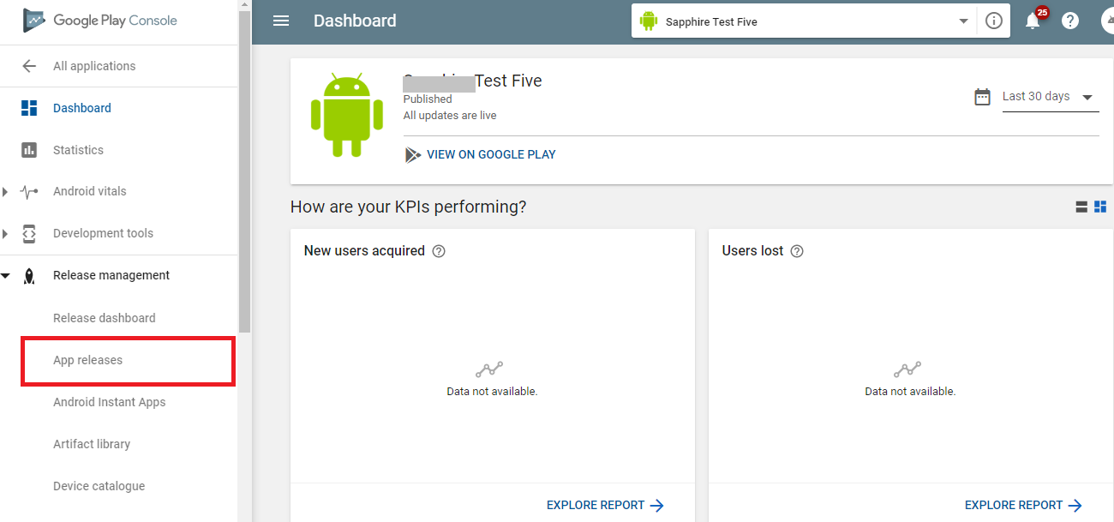1114x522 pixels.
Task: Expand the Android vitals section
Action: (x=5, y=192)
